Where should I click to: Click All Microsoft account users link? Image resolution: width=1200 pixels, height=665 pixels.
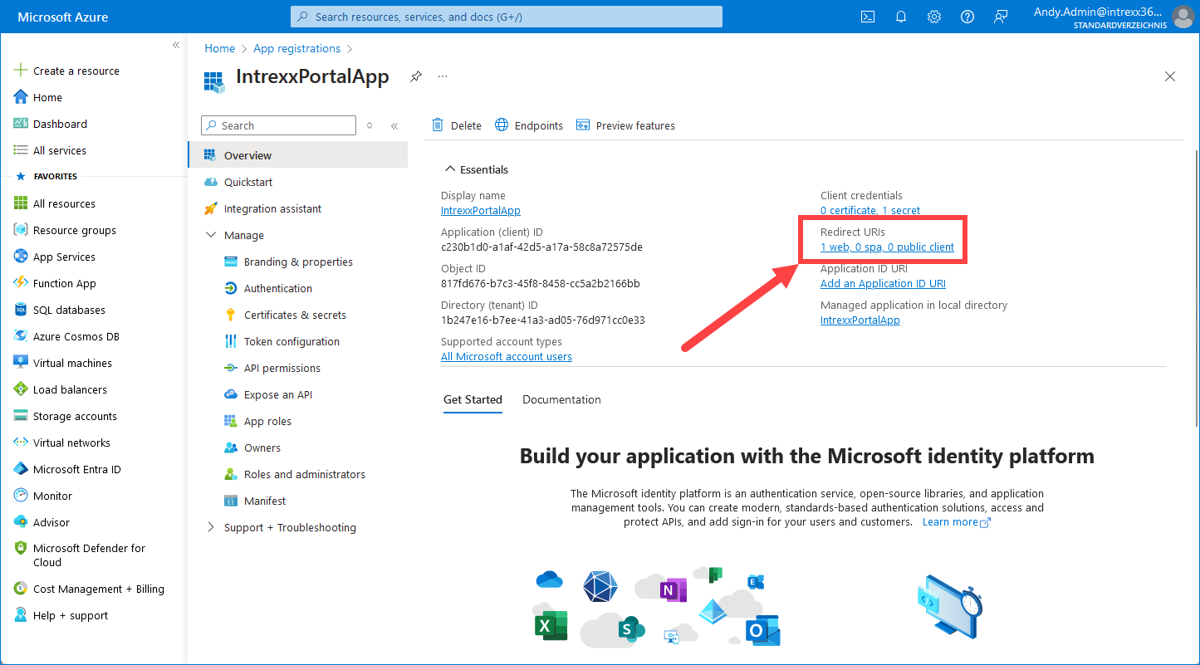click(x=507, y=357)
